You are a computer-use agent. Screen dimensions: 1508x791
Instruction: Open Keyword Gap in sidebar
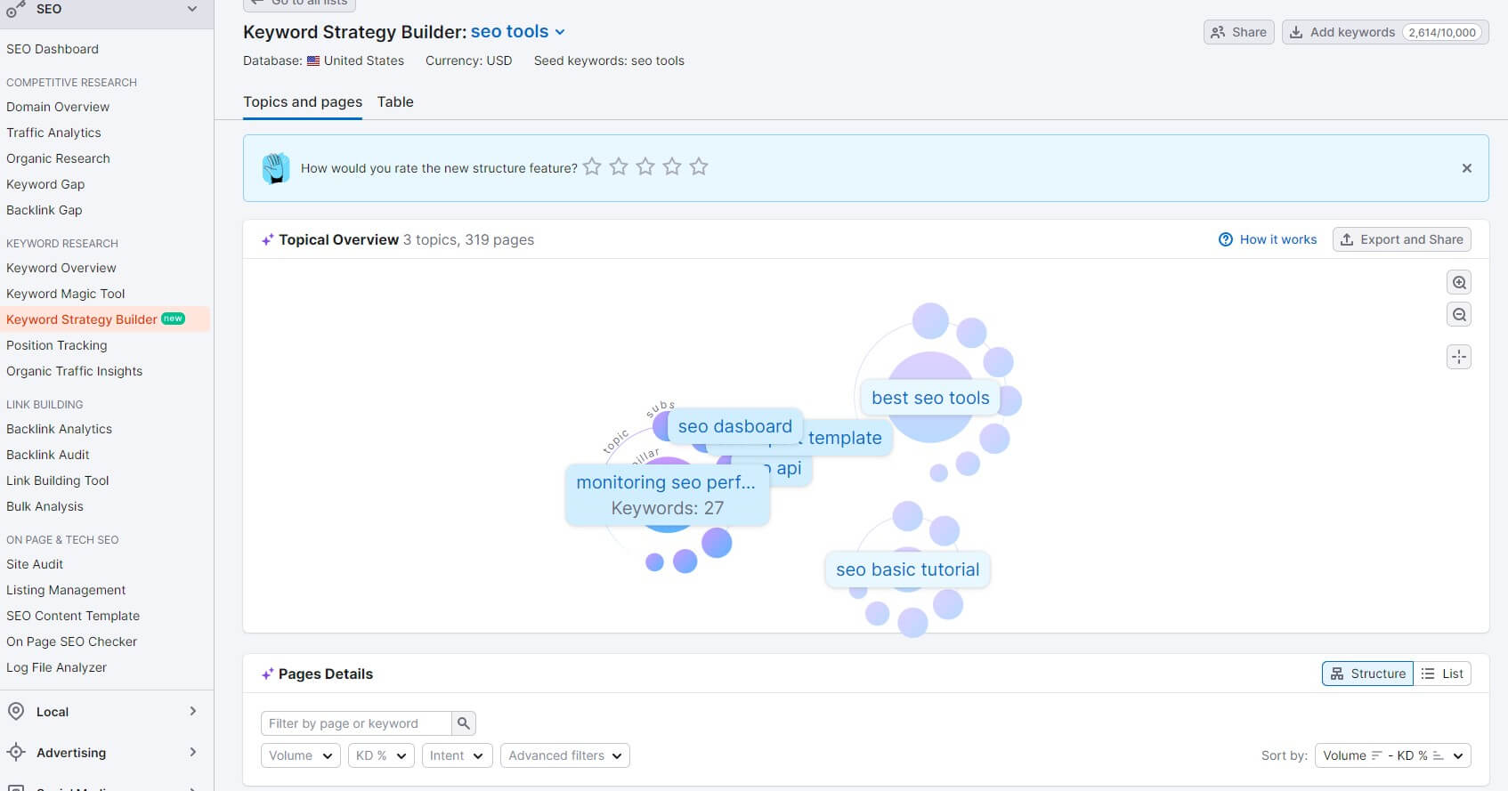[45, 184]
